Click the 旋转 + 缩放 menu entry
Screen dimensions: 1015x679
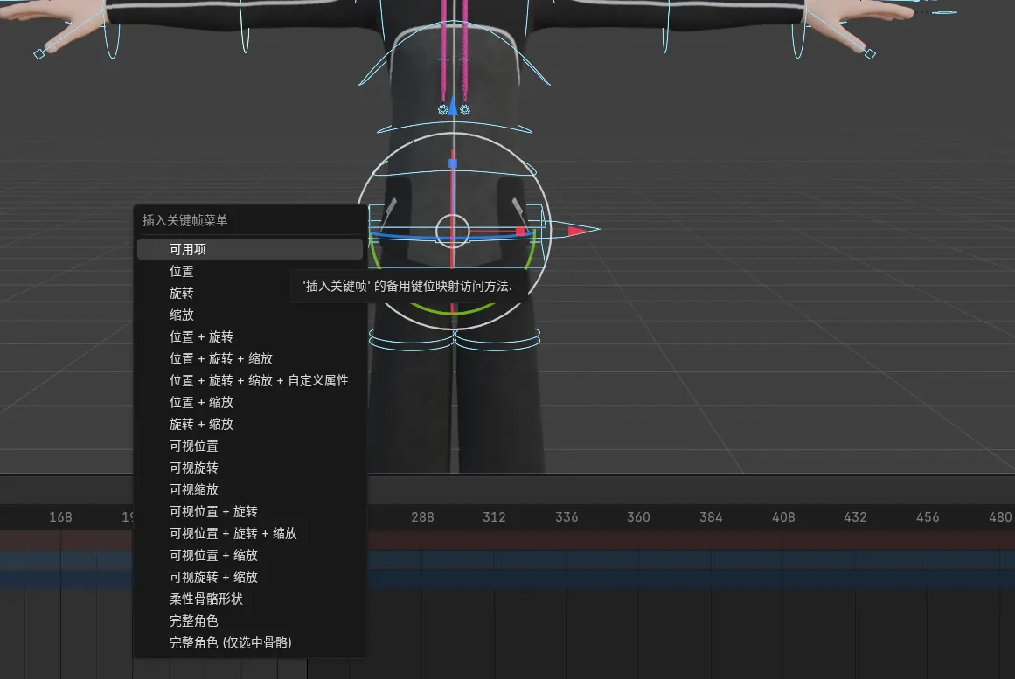click(250, 425)
